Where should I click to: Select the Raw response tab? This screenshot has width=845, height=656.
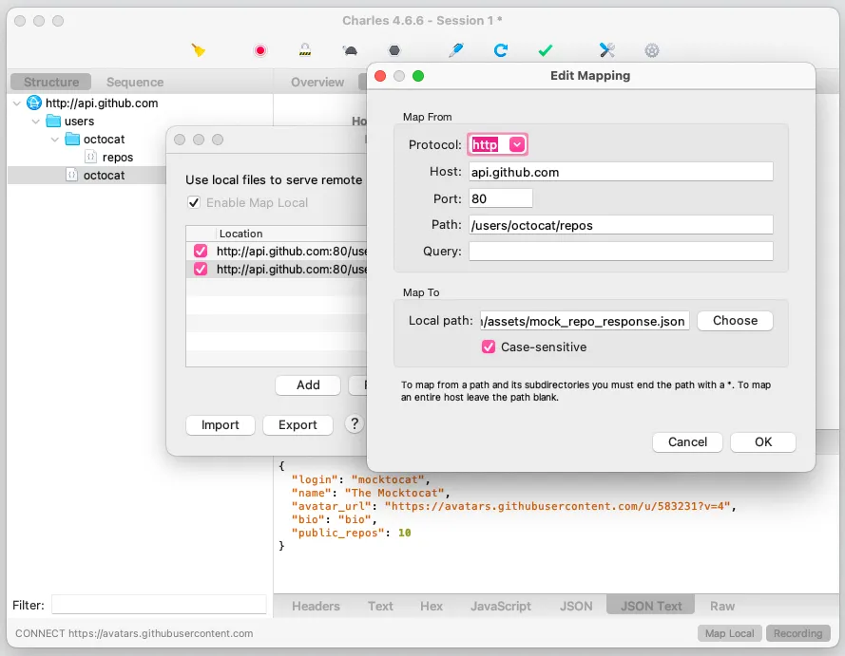coord(722,606)
